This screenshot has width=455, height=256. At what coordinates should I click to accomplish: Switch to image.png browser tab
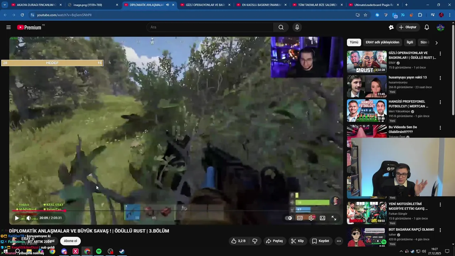(x=92, y=5)
